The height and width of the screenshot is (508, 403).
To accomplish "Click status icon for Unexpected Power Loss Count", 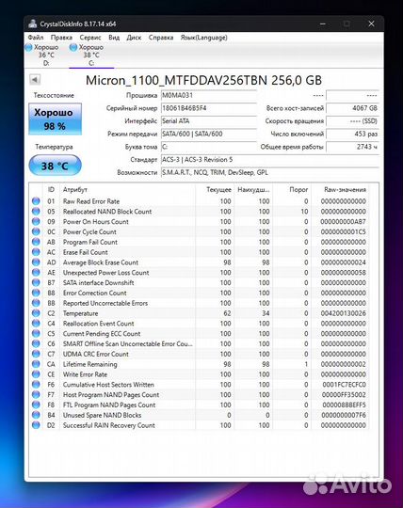I will [x=36, y=273].
